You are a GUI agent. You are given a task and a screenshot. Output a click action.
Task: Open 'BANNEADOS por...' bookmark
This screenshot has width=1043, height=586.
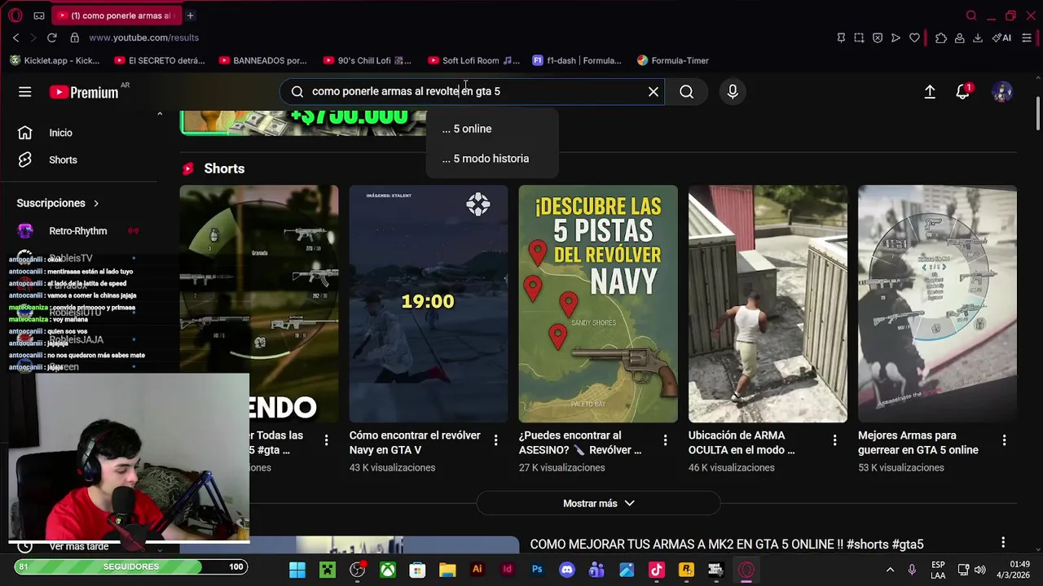point(262,60)
